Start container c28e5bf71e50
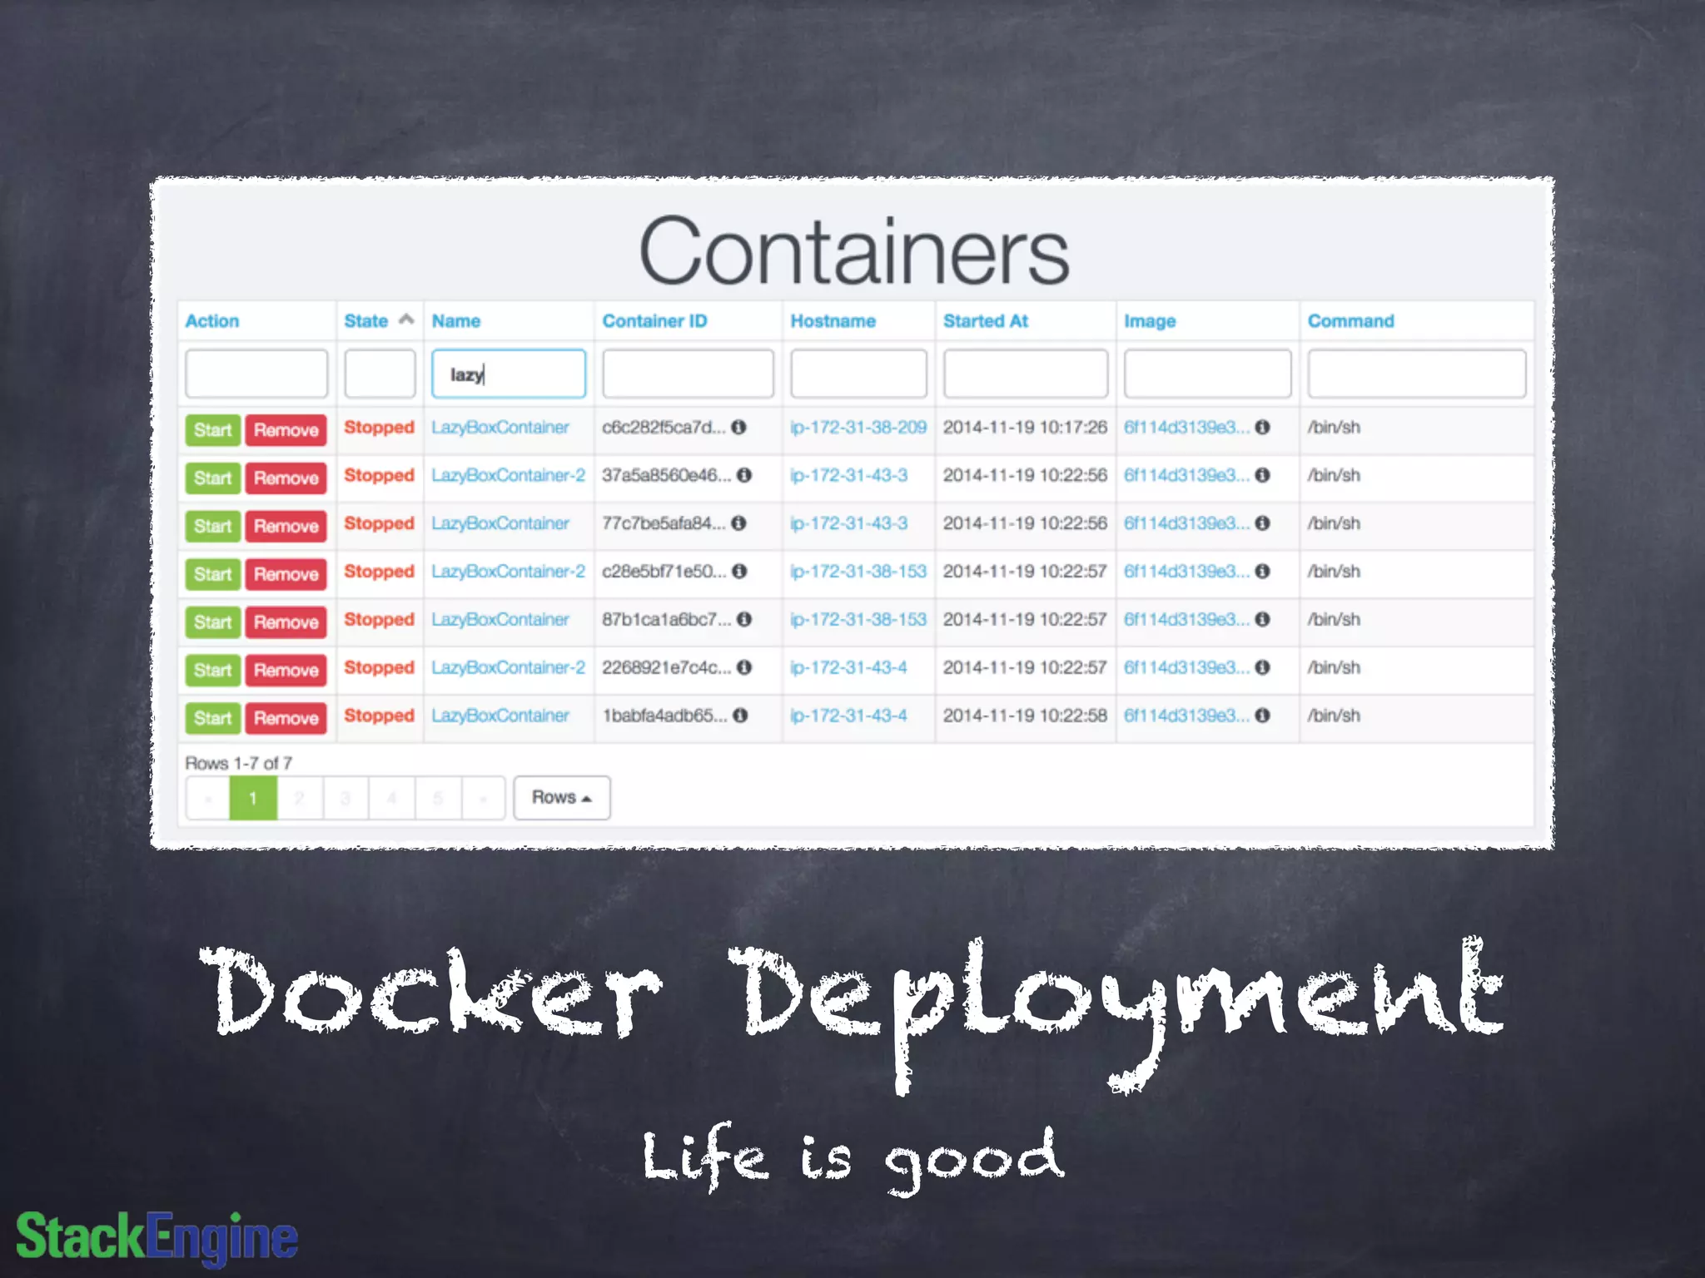Screen dimensions: 1705x1278 [213, 574]
